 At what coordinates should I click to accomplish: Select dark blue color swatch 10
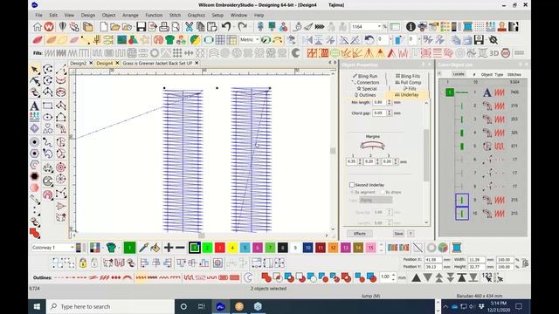tap(308, 248)
